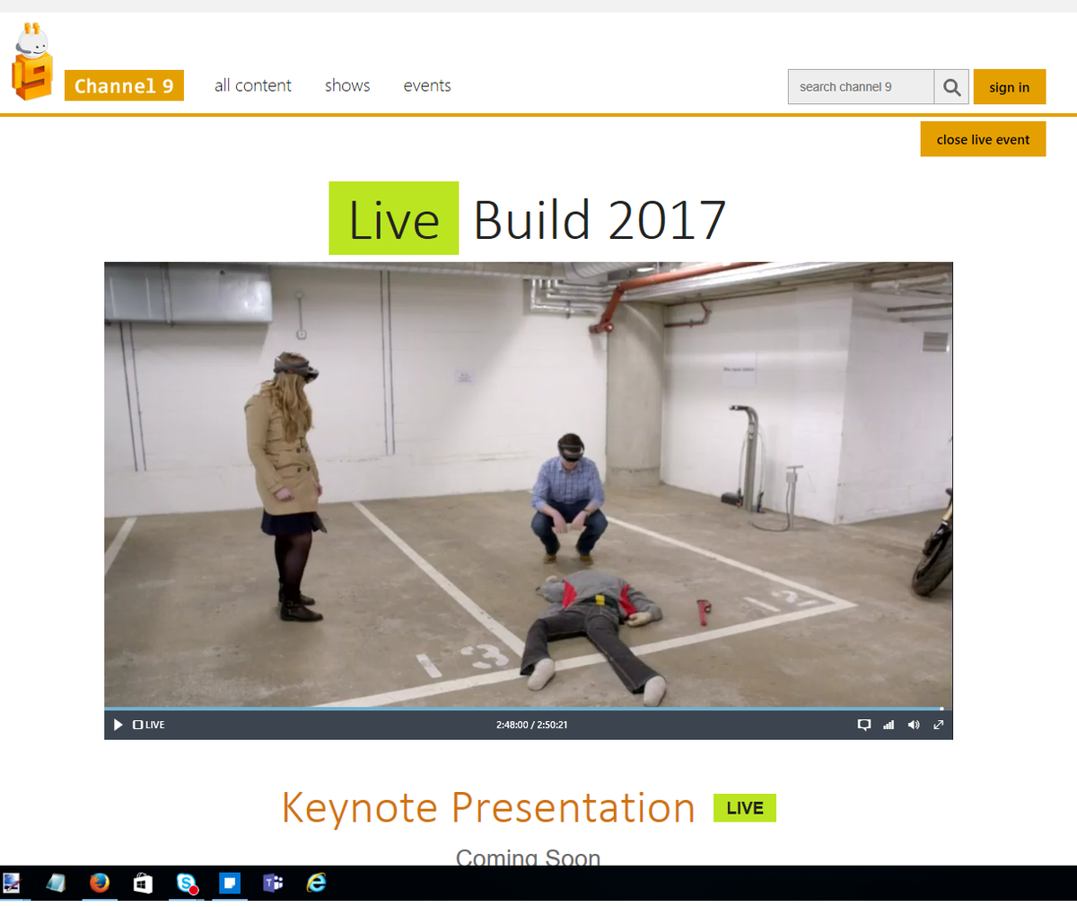Focus the search channel 9 field
1077x907 pixels.
pos(861,87)
